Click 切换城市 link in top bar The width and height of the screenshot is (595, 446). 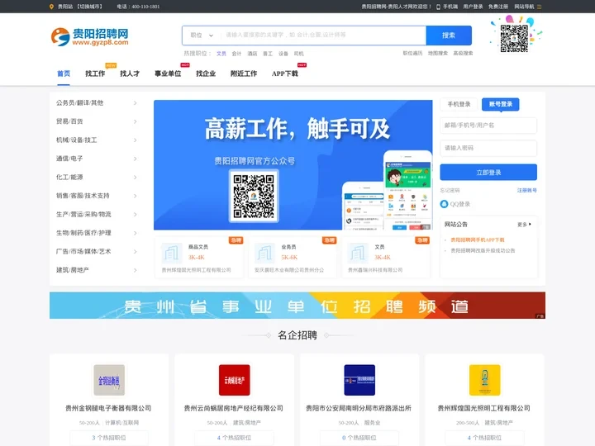90,7
